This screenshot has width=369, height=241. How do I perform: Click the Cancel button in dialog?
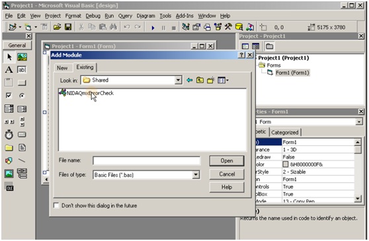[x=227, y=174]
